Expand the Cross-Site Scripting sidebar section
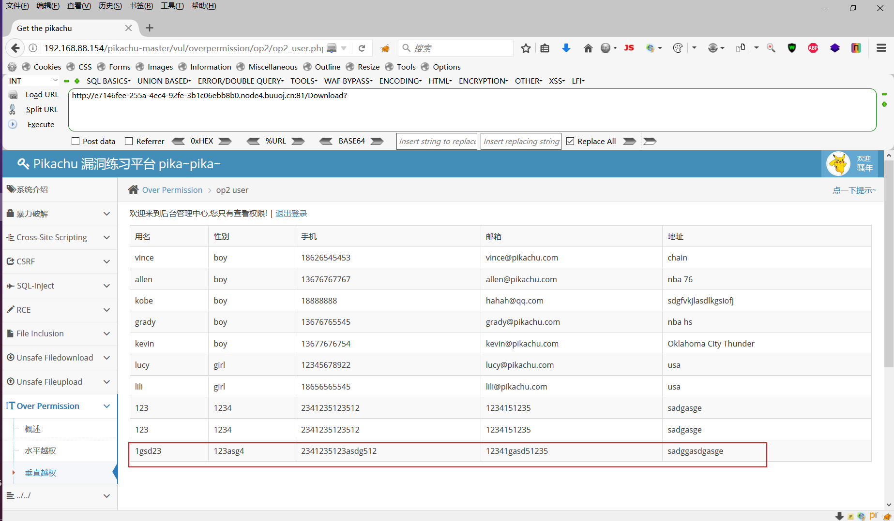 60,237
